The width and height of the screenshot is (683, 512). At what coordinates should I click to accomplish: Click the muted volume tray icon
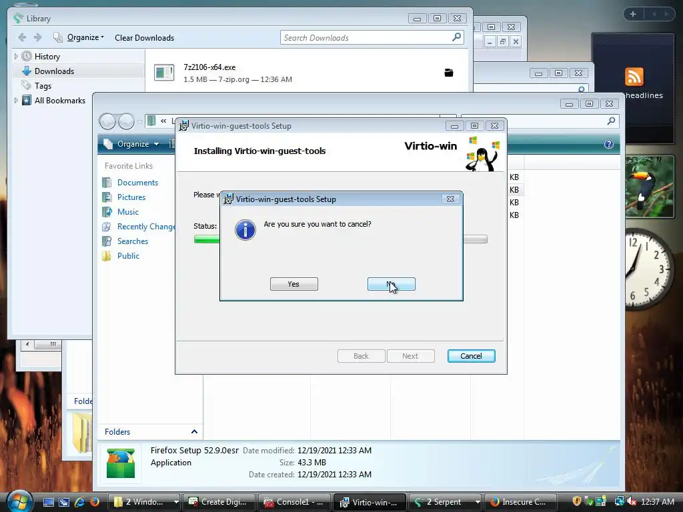(632, 501)
